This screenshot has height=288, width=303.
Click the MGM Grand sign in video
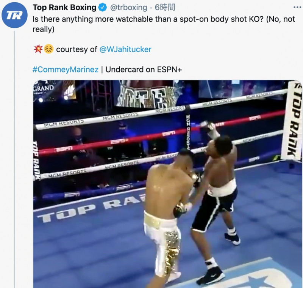tap(44, 88)
